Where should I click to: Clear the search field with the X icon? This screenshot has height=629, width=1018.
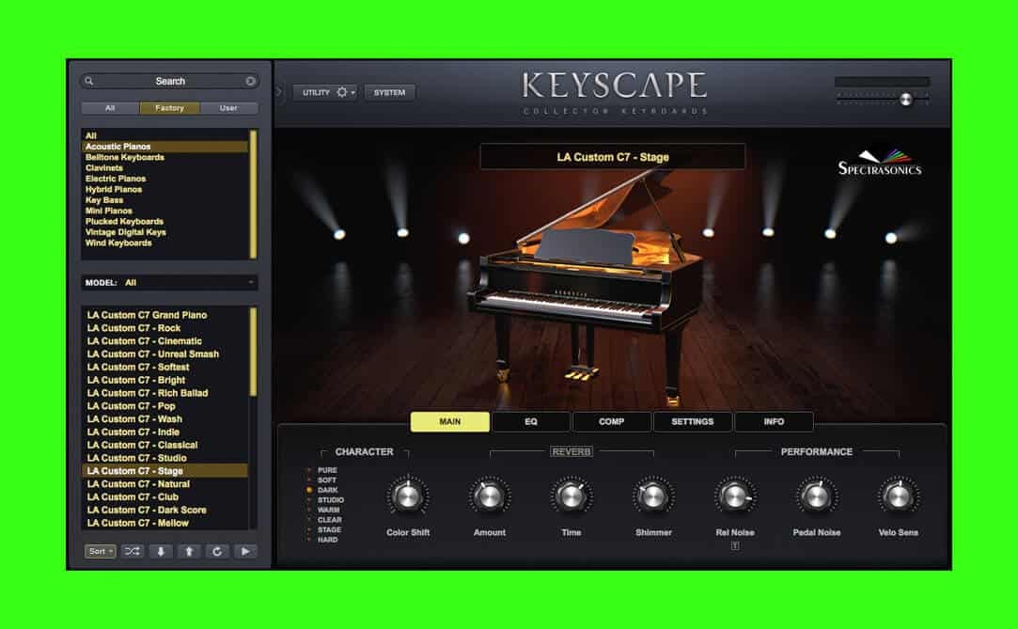pos(250,81)
